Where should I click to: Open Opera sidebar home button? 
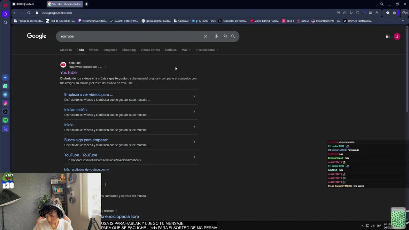5,14
